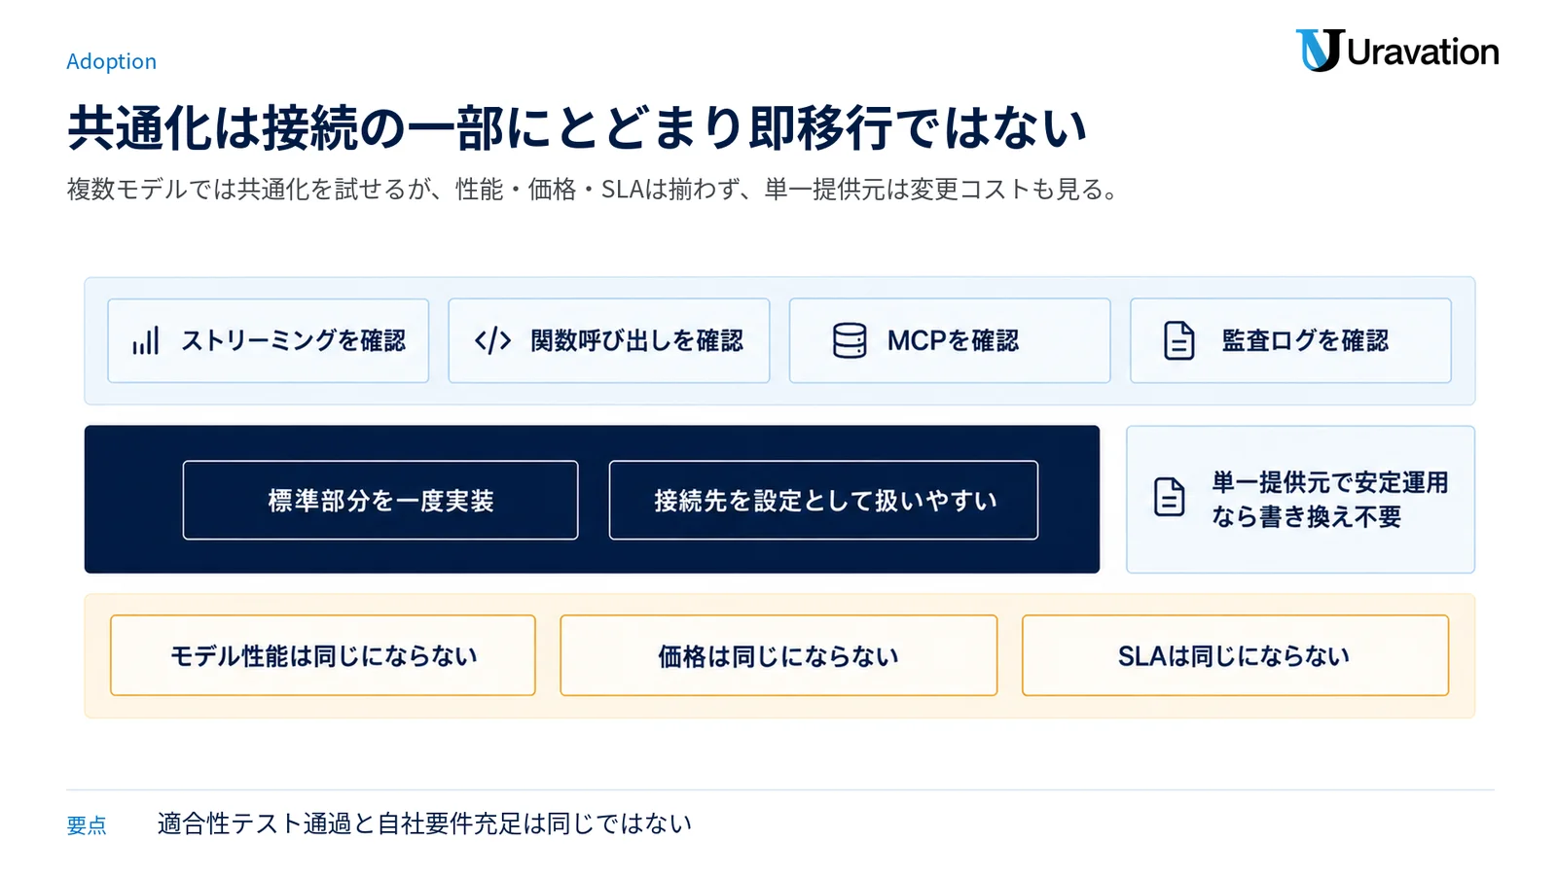Click the Adoption section label

(111, 61)
